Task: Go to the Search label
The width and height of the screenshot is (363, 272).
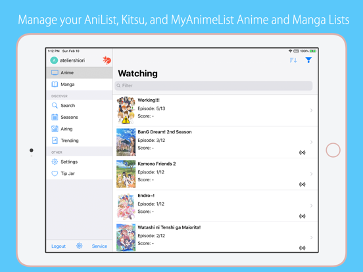Action: (68, 106)
